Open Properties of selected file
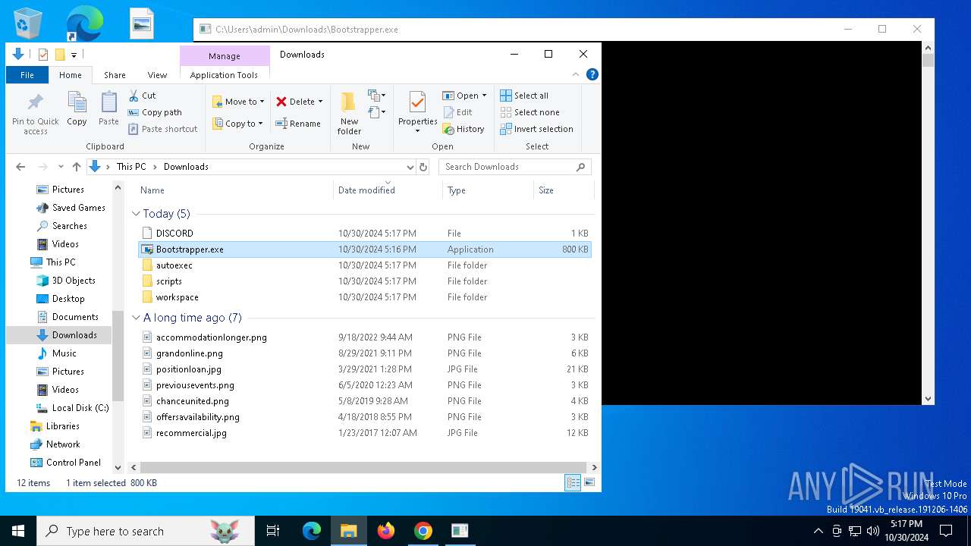 click(x=418, y=112)
